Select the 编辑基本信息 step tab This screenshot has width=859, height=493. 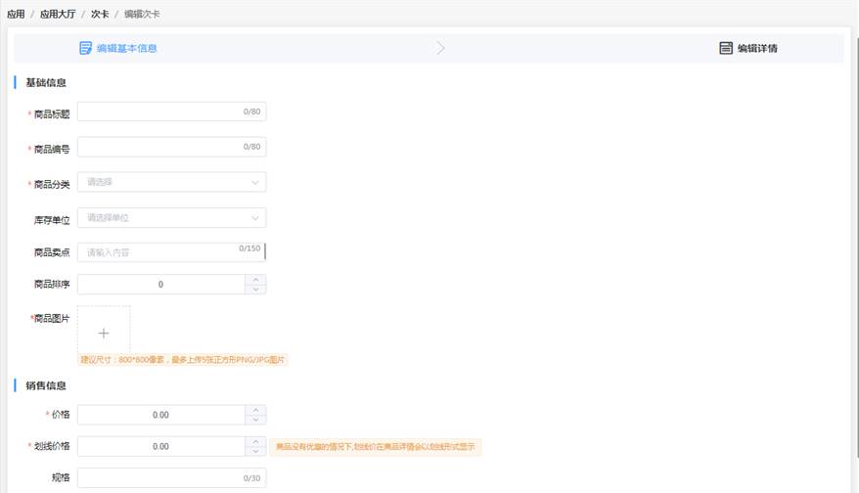[126, 48]
